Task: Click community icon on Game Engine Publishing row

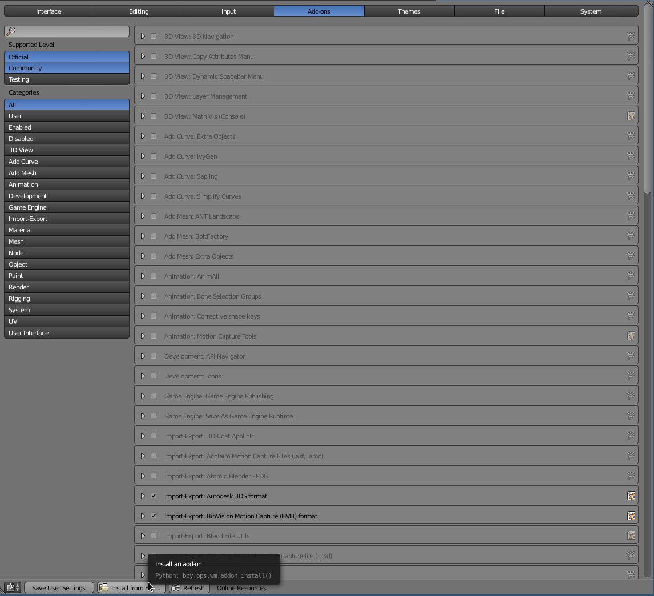Action: pyautogui.click(x=631, y=396)
